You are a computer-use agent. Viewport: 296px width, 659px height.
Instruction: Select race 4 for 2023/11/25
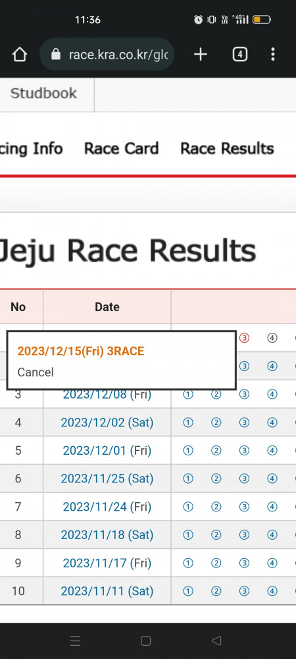point(272,478)
